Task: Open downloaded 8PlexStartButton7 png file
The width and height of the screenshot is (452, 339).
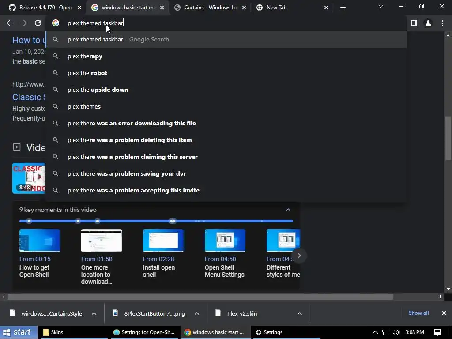Action: [x=149, y=313]
